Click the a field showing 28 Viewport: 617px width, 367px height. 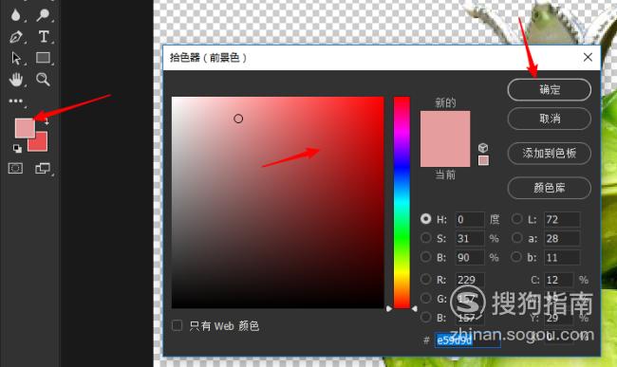coord(562,238)
